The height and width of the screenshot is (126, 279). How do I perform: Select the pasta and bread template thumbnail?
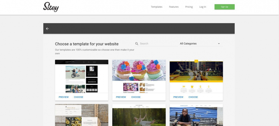[x=82, y=115]
